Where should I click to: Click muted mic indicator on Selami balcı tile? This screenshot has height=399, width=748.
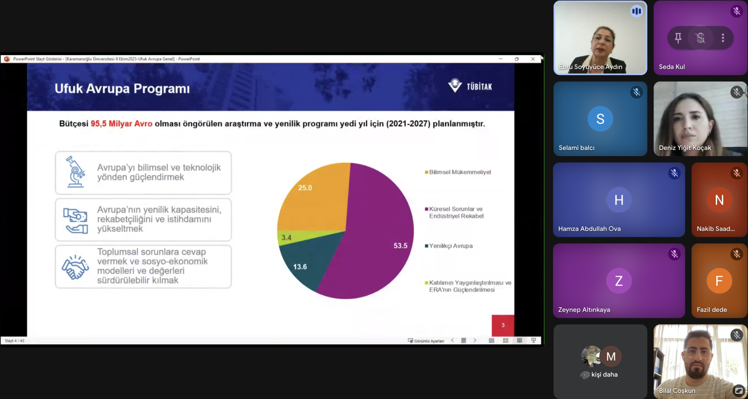click(636, 92)
